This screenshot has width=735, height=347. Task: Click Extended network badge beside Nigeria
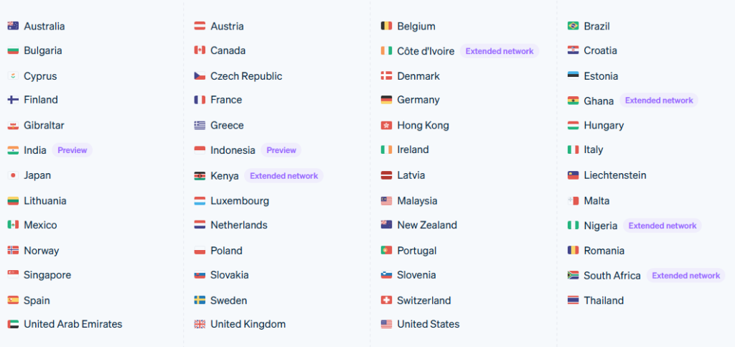tap(662, 226)
